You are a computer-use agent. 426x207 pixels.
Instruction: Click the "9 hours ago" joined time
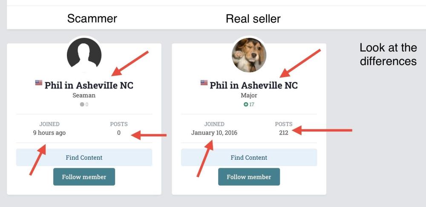pyautogui.click(x=49, y=132)
